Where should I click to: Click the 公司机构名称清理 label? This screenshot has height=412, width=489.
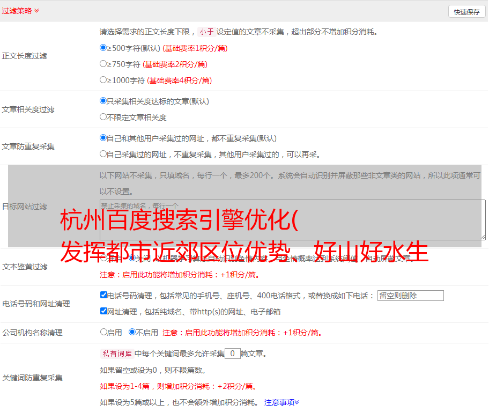[x=32, y=333]
